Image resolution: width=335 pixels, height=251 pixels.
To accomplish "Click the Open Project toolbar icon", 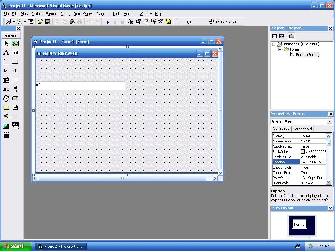I will (x=40, y=22).
